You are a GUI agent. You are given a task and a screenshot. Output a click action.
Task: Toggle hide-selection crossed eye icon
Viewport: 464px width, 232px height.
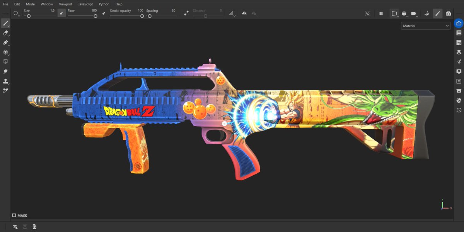(368, 13)
